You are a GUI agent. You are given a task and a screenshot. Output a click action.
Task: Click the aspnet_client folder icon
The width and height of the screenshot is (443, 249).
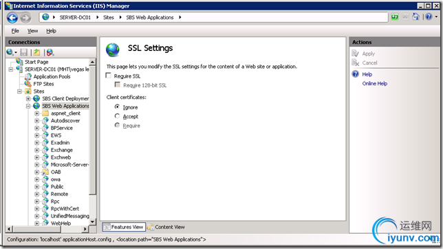(45, 113)
